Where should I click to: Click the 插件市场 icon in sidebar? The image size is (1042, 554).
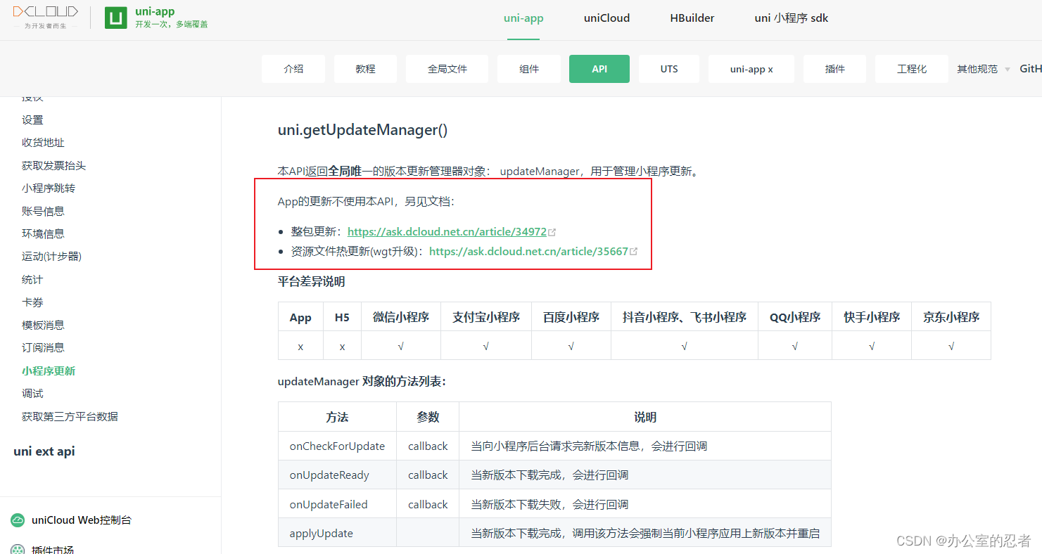[17, 550]
